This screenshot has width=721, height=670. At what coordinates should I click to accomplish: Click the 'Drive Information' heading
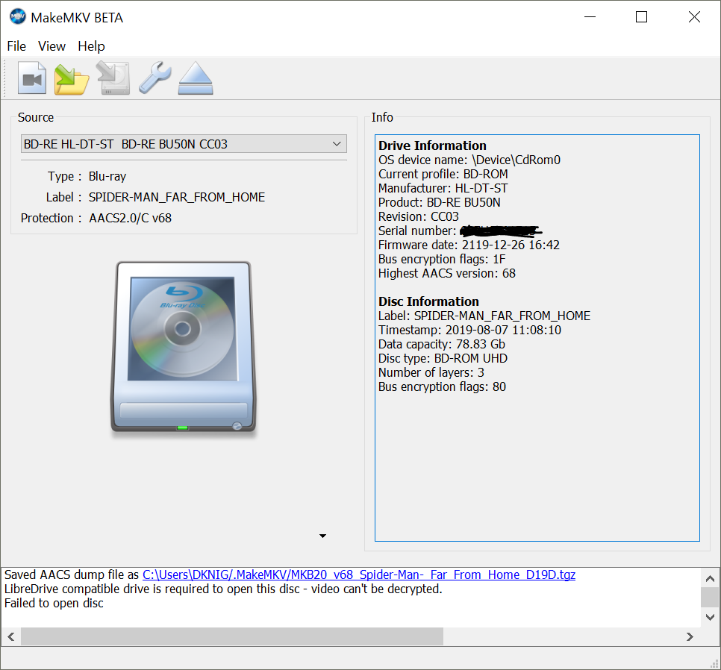coord(432,145)
